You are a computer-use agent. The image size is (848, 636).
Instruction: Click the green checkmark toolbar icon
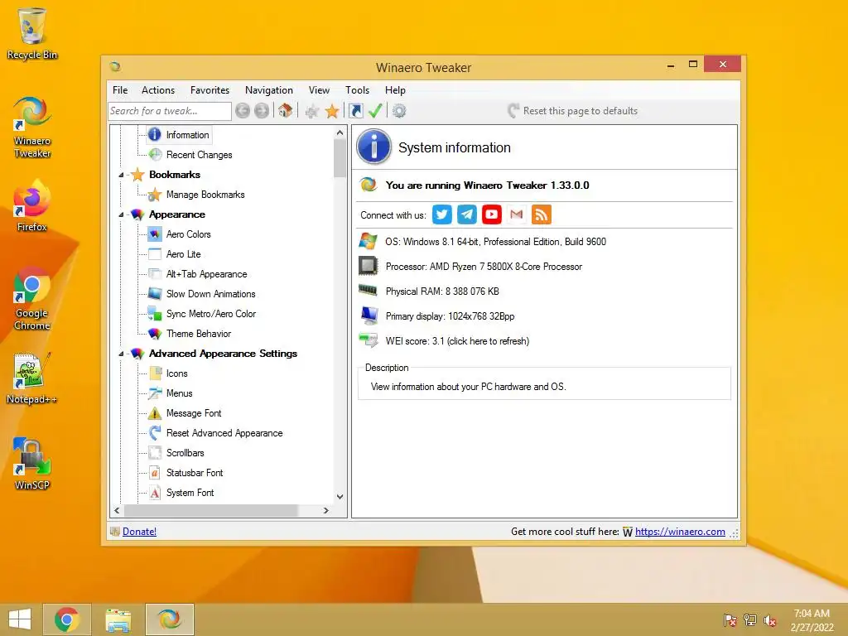click(x=375, y=111)
